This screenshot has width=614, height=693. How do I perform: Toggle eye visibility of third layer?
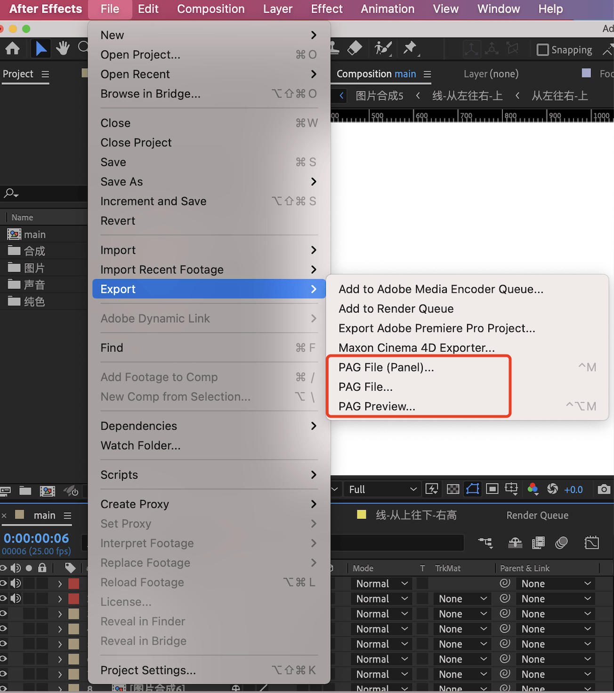3,613
